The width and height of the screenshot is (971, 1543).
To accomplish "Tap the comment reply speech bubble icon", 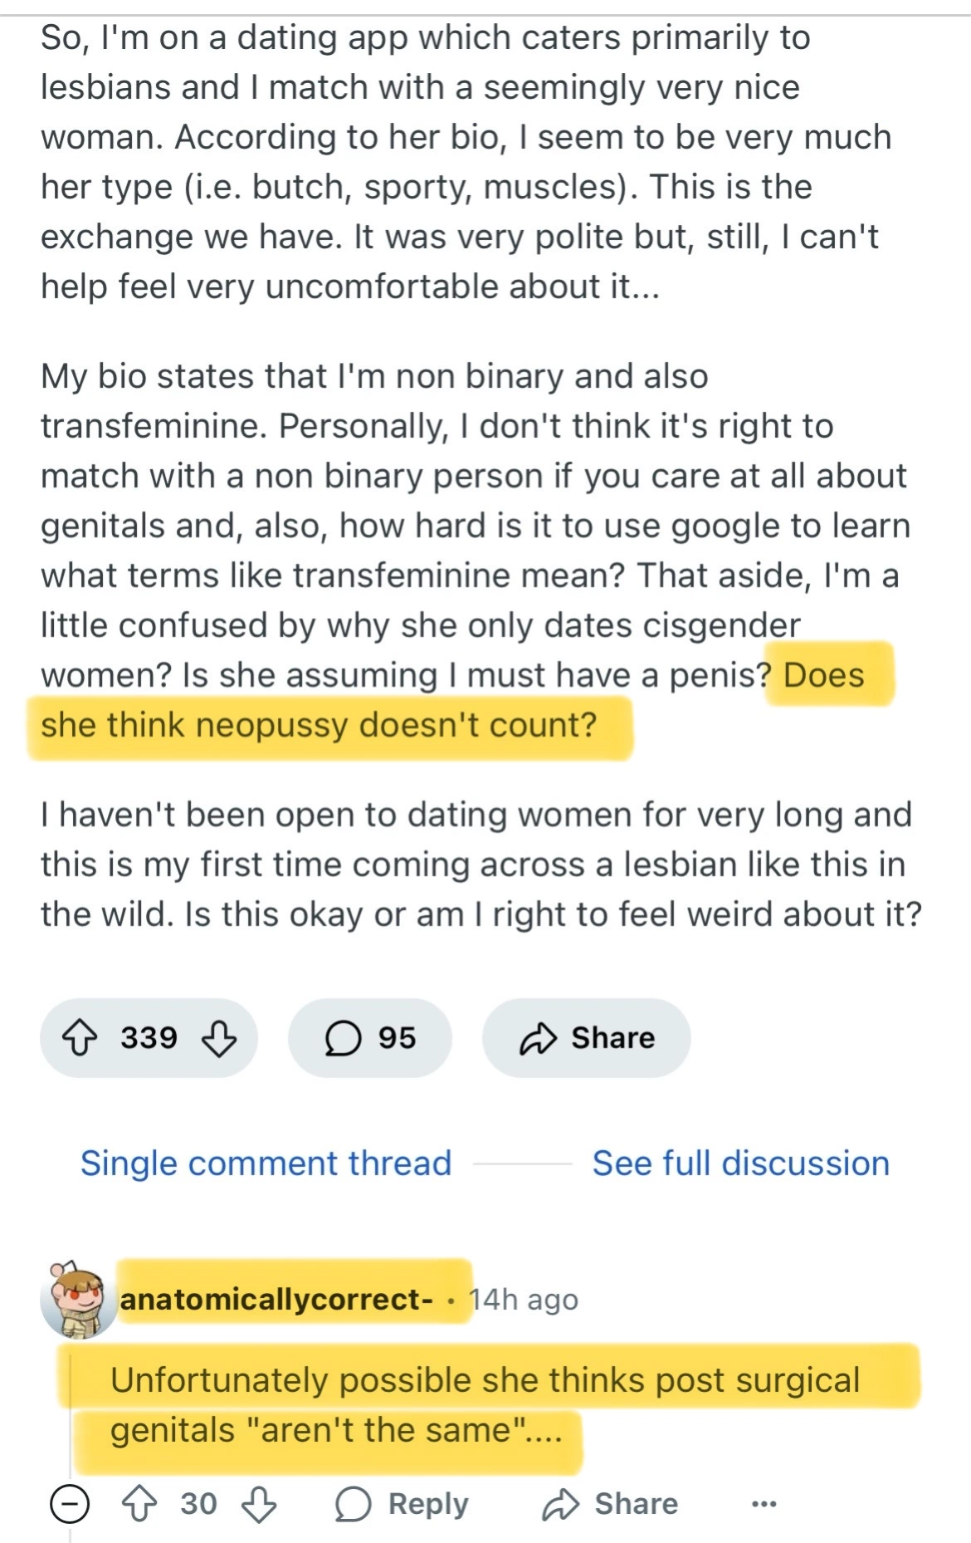I will coord(353,1504).
